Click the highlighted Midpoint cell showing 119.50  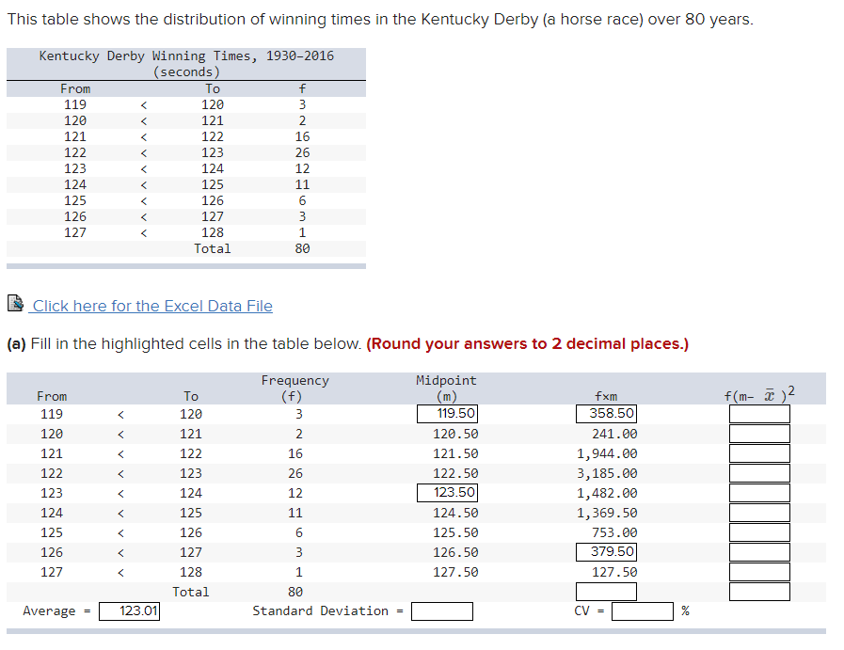(447, 413)
